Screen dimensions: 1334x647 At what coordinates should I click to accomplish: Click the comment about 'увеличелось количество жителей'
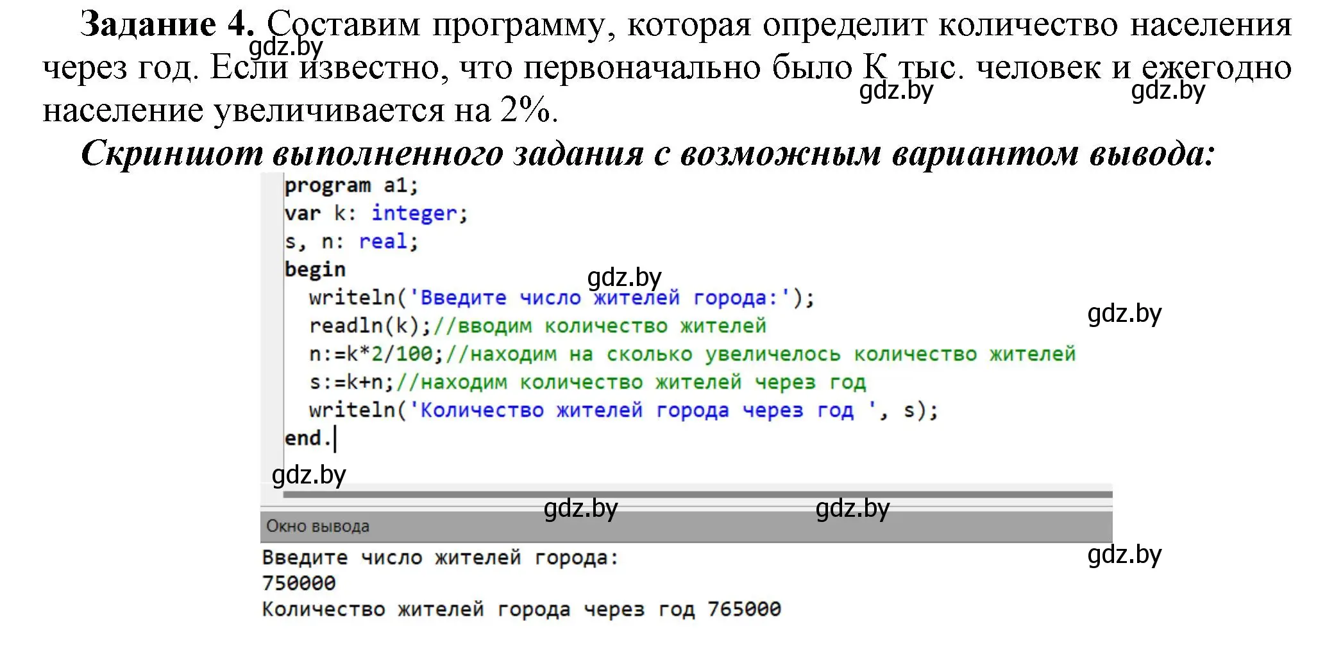[760, 354]
